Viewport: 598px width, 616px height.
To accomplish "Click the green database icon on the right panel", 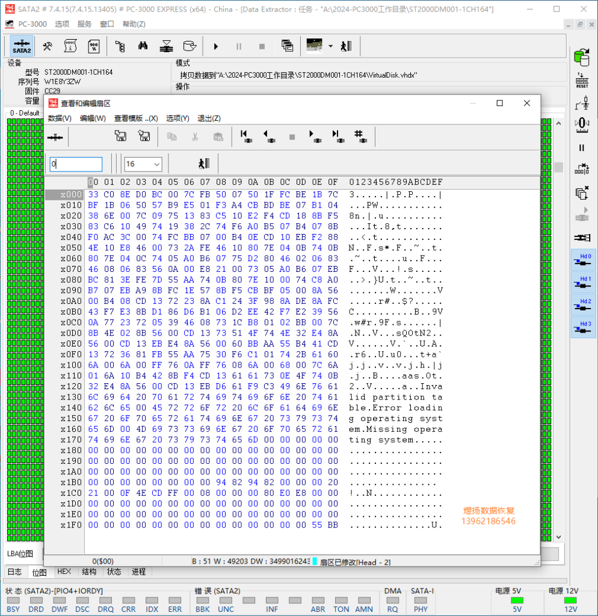I will tap(582, 57).
